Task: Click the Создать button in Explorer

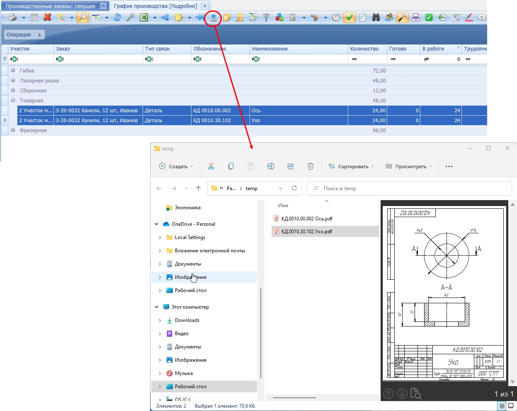Action: (x=176, y=166)
